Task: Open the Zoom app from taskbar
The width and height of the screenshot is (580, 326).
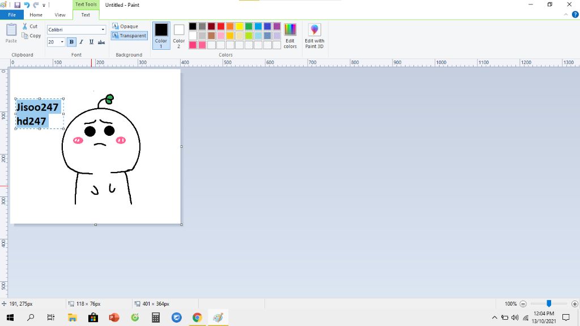Action: [x=177, y=318]
